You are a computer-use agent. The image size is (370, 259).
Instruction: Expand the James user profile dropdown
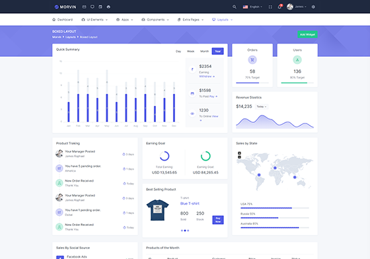coord(297,7)
